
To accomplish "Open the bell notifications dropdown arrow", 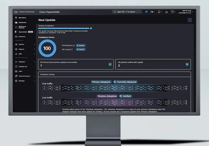I will 161,12.
